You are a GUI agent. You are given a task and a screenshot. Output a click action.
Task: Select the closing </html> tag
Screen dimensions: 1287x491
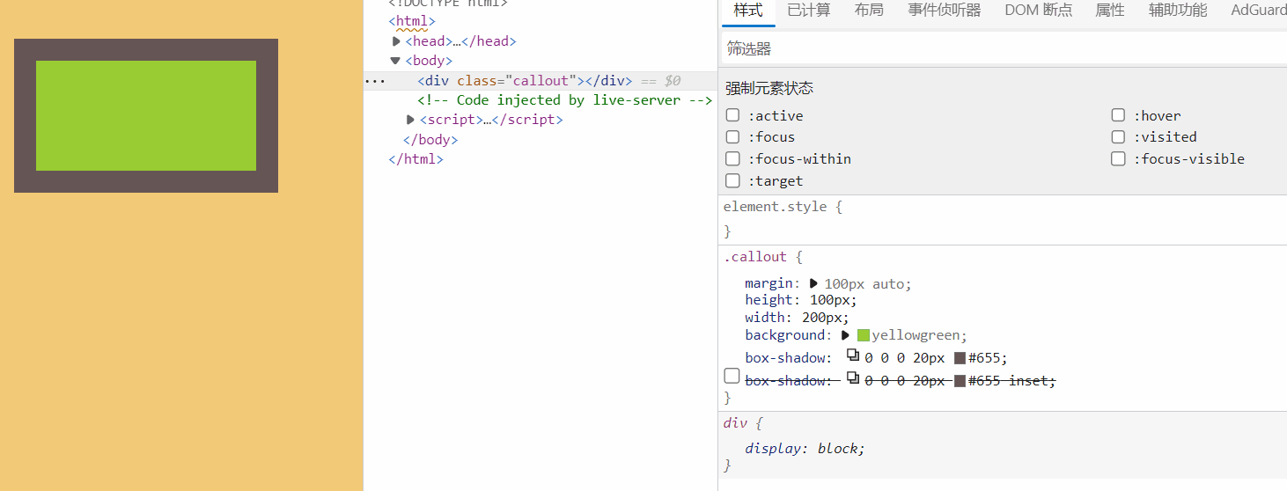[x=416, y=159]
